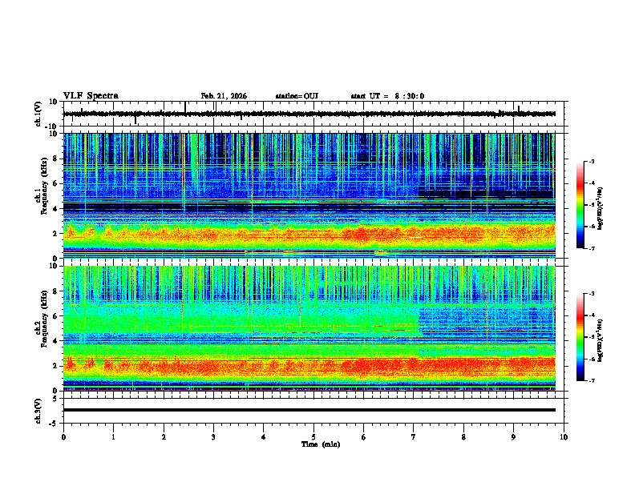Click the "VLF Spectra" plot title
Screen dimensions: 635x490
[x=91, y=96]
